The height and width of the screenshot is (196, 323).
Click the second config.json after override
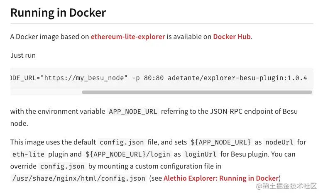pos(62,167)
